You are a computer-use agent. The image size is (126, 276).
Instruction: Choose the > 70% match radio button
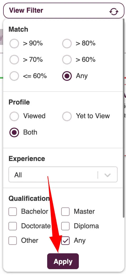point(14,60)
